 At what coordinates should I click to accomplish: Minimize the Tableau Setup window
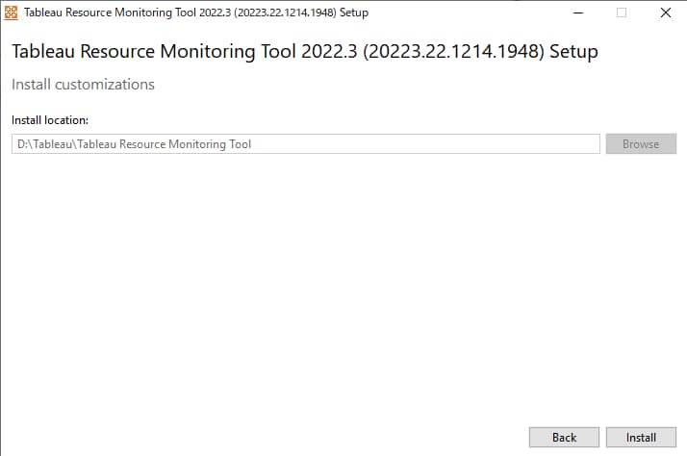(x=578, y=13)
